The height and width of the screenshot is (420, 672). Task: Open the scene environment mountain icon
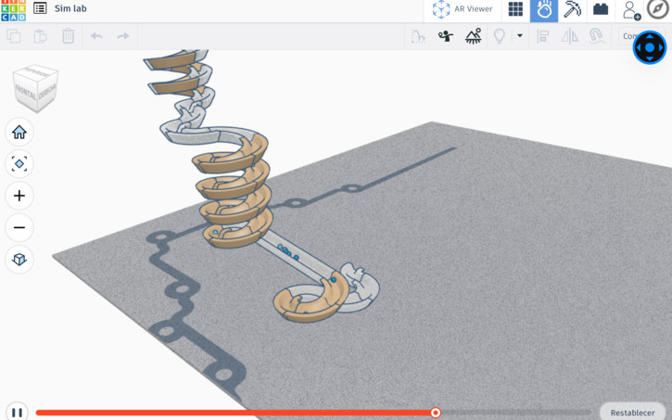click(x=473, y=36)
